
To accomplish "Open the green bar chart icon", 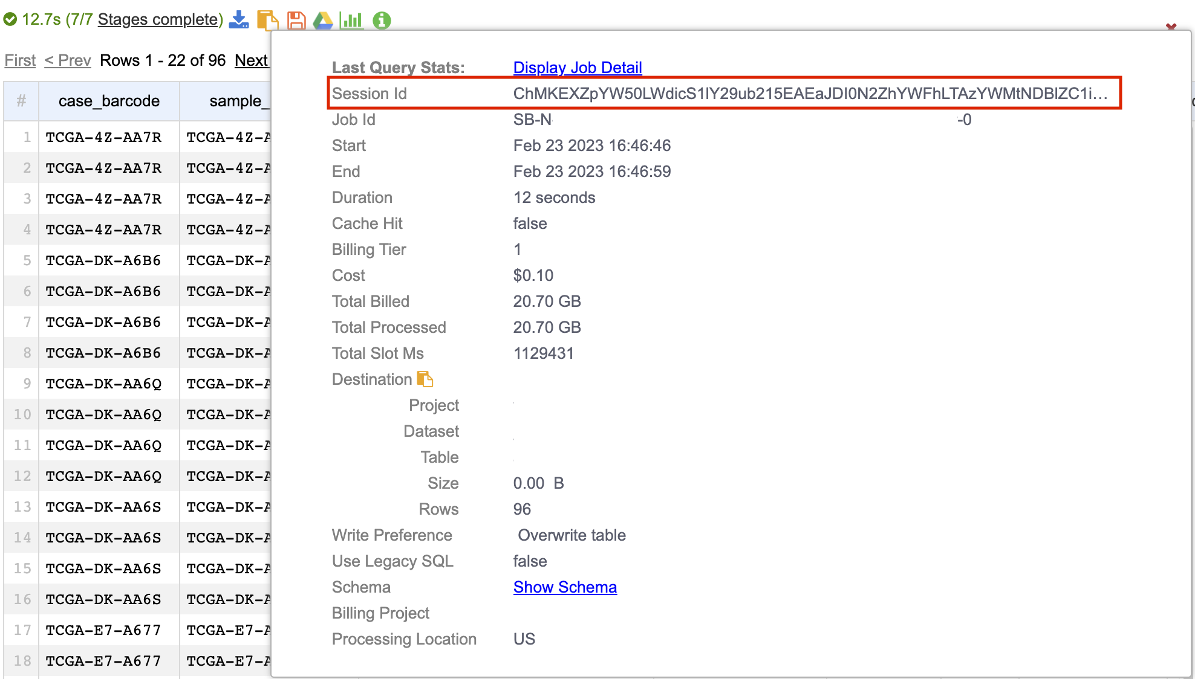I will (351, 20).
